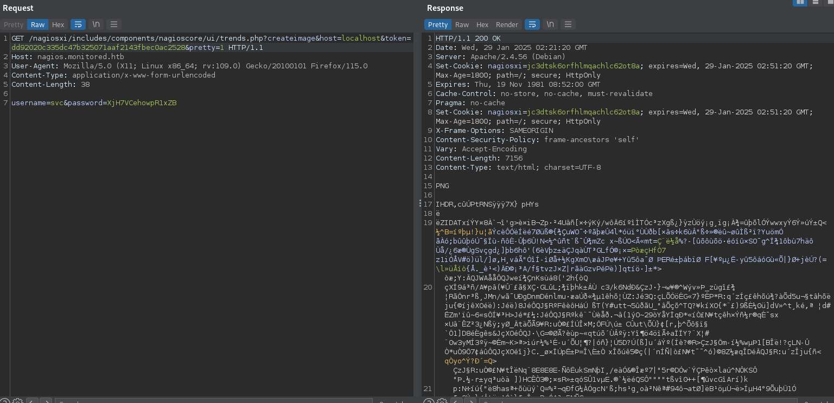Toggle word wrap in the Response panel
The height and width of the screenshot is (403, 834).
point(532,24)
